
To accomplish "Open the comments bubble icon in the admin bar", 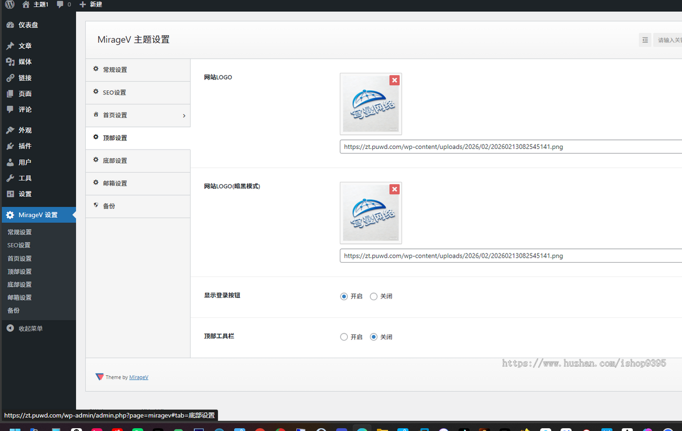I will tap(60, 5).
